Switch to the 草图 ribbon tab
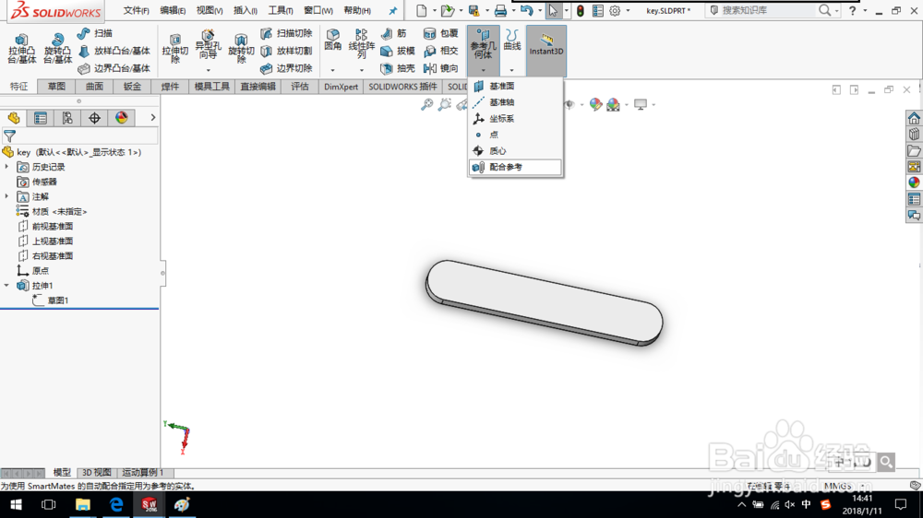This screenshot has height=518, width=923. (56, 87)
